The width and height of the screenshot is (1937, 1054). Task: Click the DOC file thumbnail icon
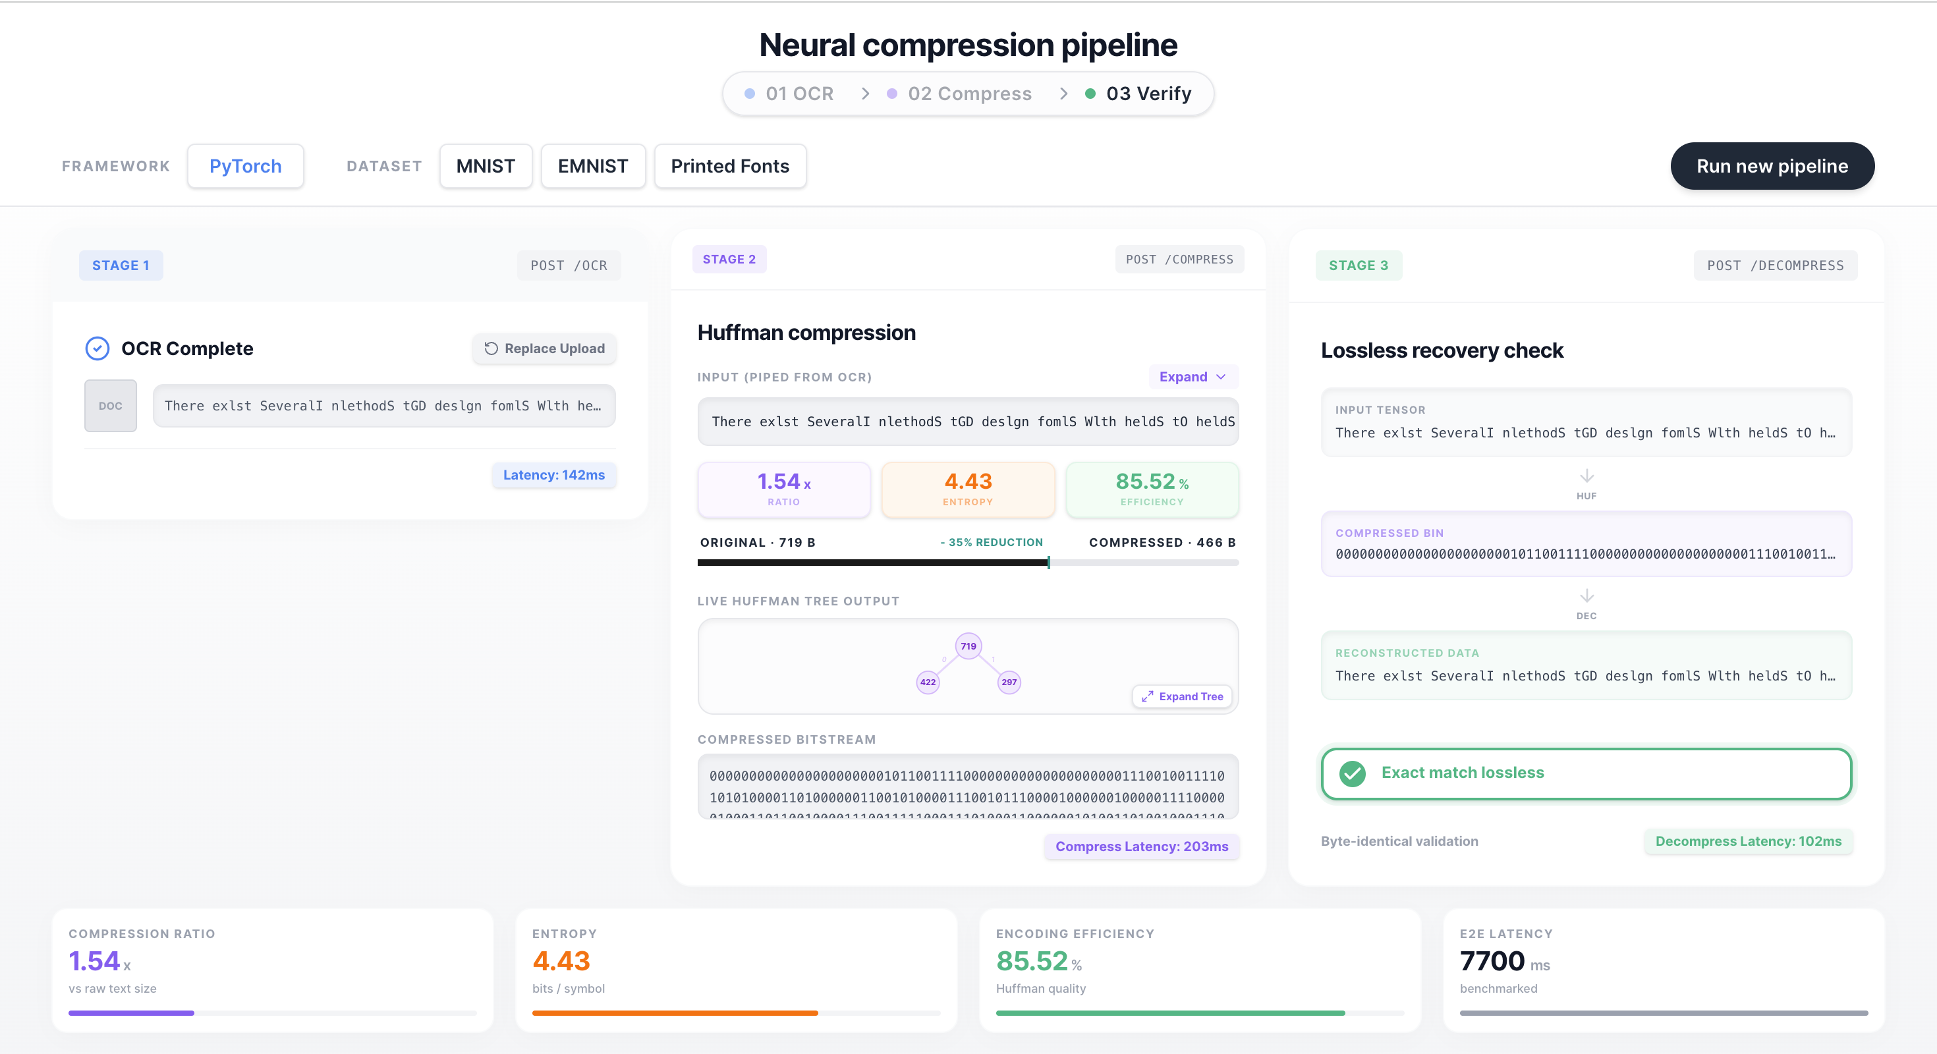111,406
